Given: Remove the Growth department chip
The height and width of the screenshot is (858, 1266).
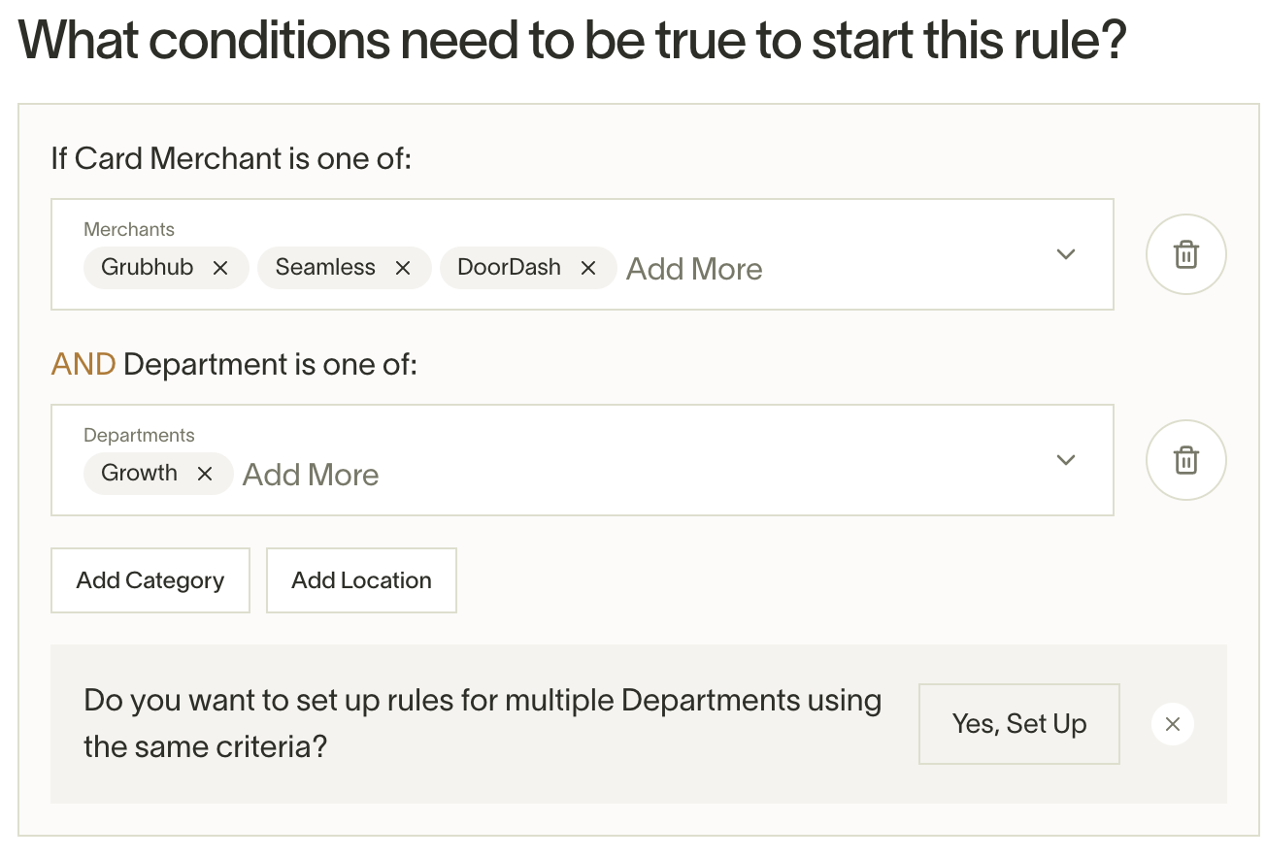Looking at the screenshot, I should (205, 474).
